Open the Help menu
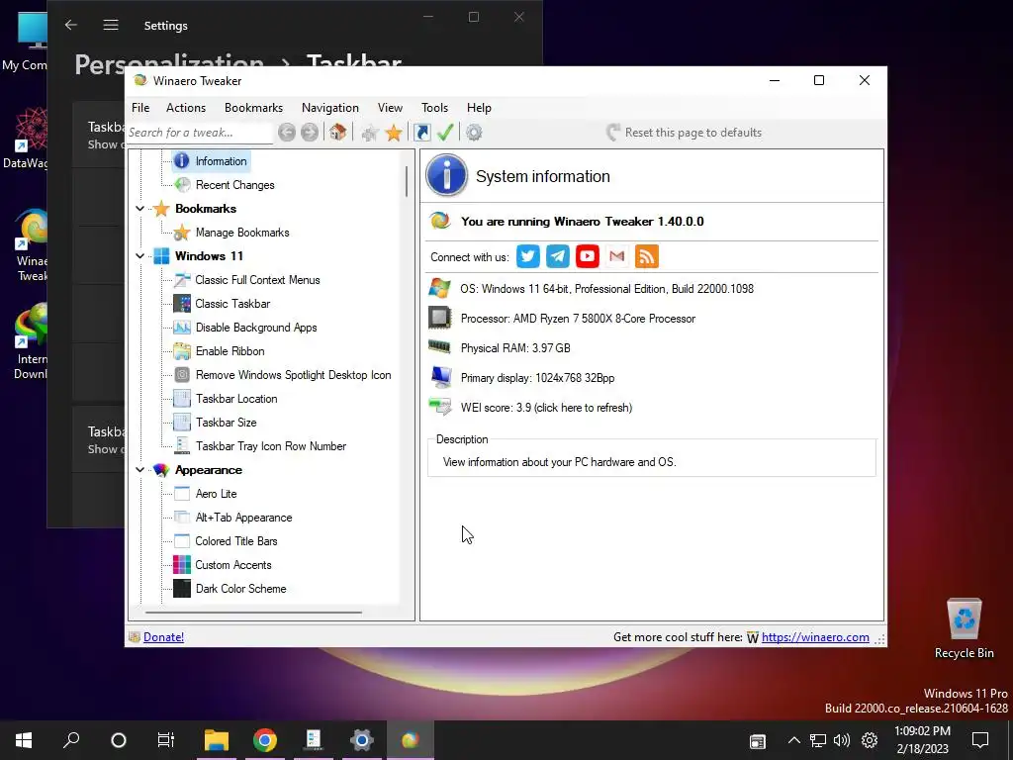Screen dimensions: 1013x760 click(x=479, y=108)
